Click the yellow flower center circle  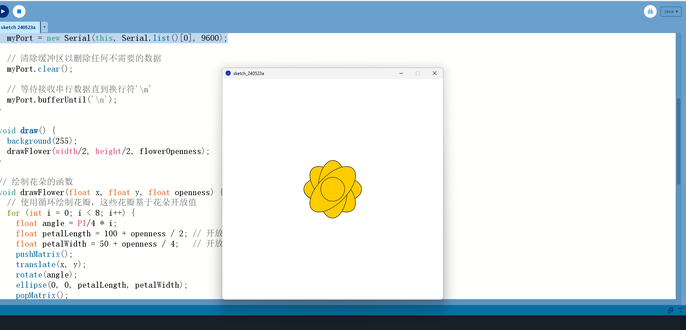pyautogui.click(x=333, y=189)
